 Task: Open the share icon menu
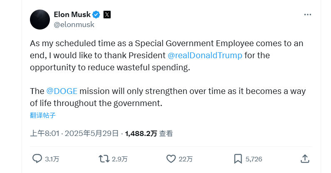pos(305,158)
